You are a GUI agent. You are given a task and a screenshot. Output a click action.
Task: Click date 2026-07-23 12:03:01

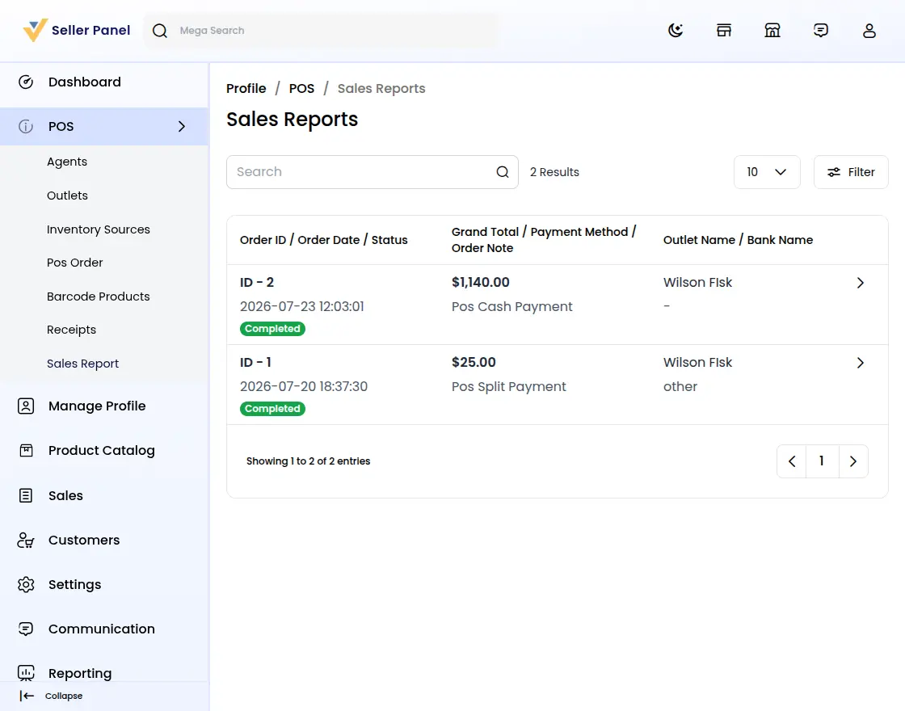pos(302,306)
